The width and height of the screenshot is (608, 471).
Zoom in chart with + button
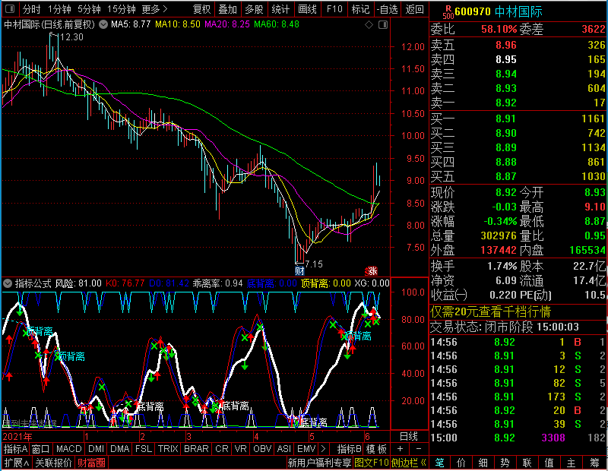[x=401, y=449]
